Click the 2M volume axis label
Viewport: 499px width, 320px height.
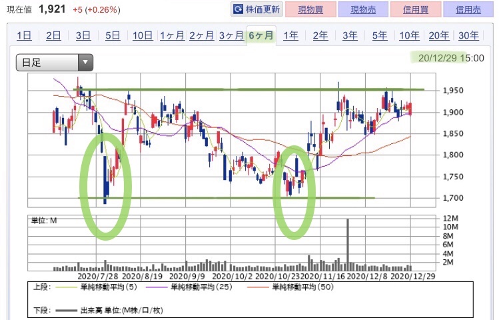point(448,262)
